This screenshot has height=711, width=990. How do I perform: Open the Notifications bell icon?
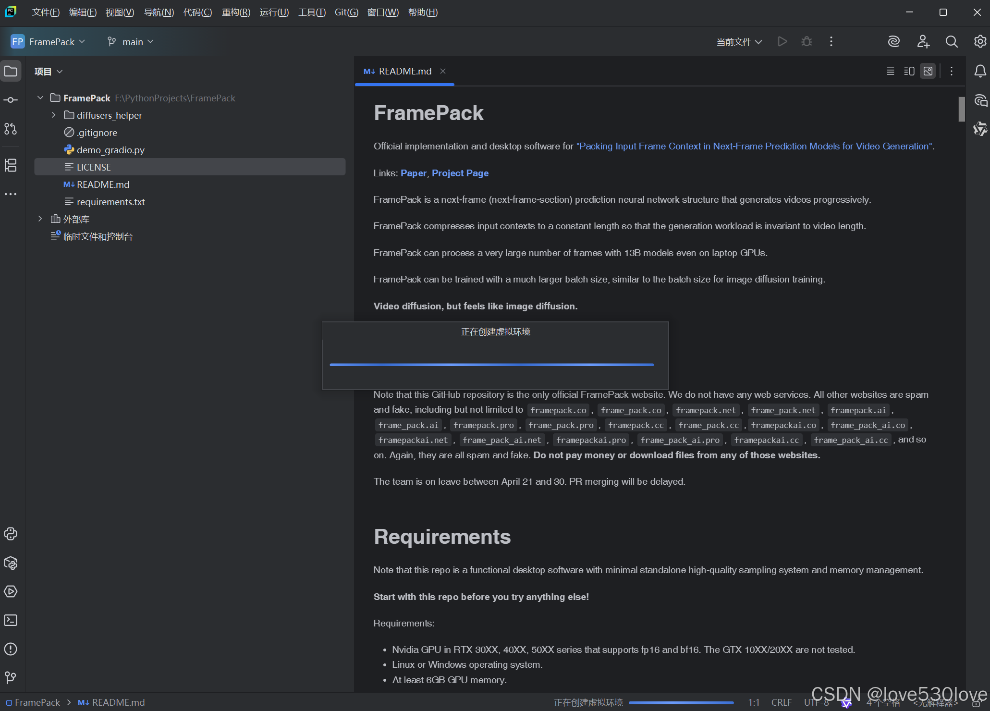980,72
